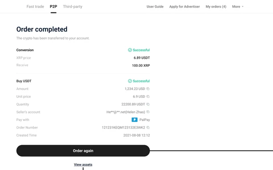The width and height of the screenshot is (273, 170).
Task: Click the Buy USDT successful checkmark icon
Action: (x=130, y=81)
